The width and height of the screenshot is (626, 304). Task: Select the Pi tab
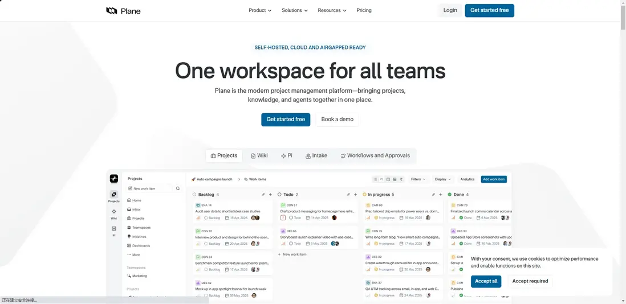click(287, 156)
